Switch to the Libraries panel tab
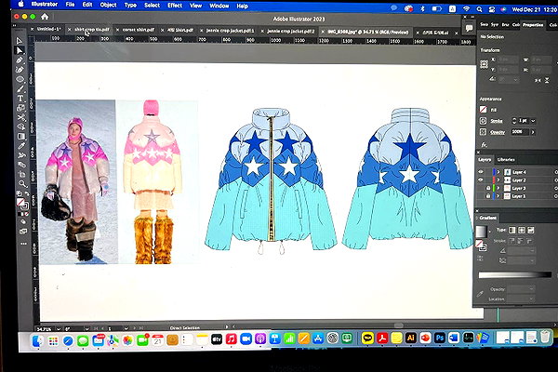The height and width of the screenshot is (372, 558). (x=506, y=159)
